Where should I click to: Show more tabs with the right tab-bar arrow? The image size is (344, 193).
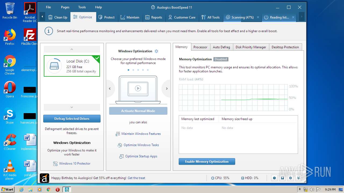pyautogui.click(x=302, y=17)
